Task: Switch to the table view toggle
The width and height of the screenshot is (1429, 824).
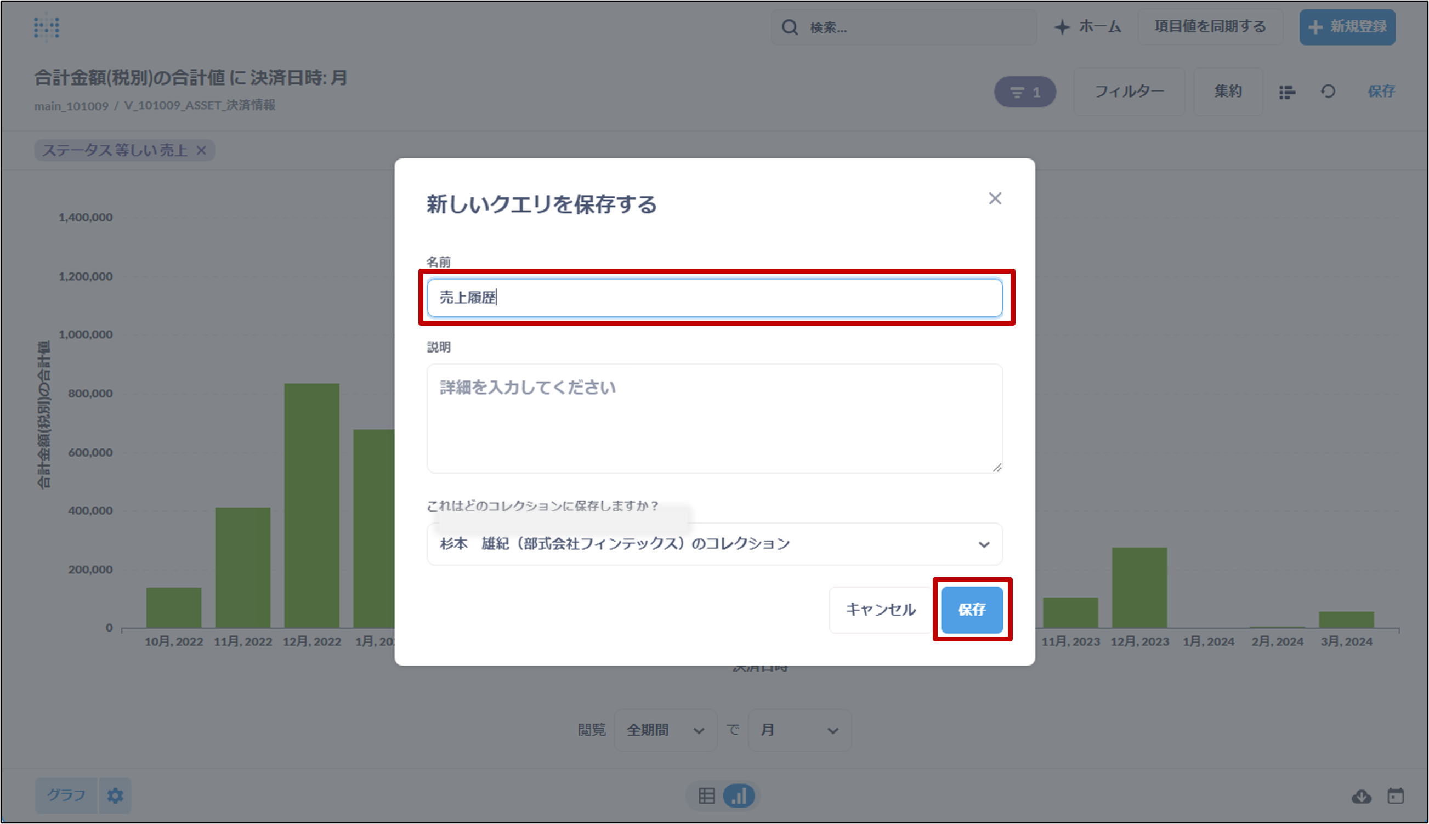Action: (x=706, y=795)
